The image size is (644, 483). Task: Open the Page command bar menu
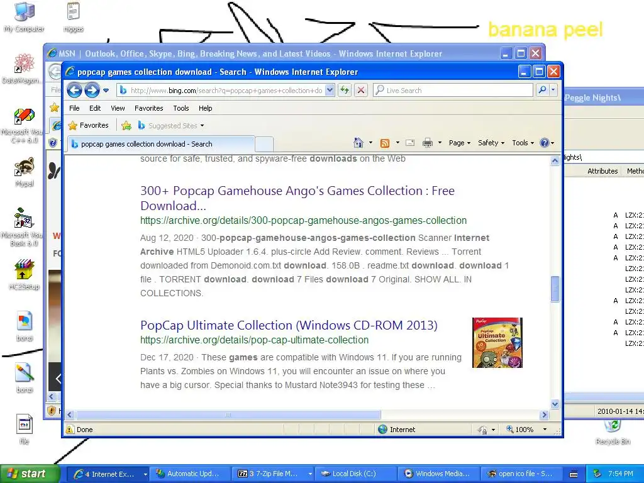tap(460, 143)
